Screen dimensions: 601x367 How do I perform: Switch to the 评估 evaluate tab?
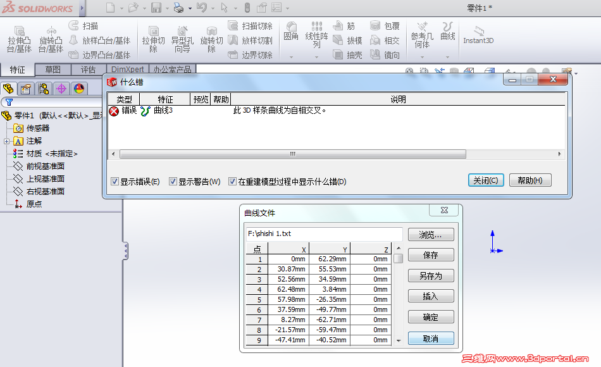(88, 70)
